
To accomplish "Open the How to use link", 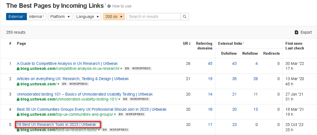I will pyautogui.click(x=122, y=6).
